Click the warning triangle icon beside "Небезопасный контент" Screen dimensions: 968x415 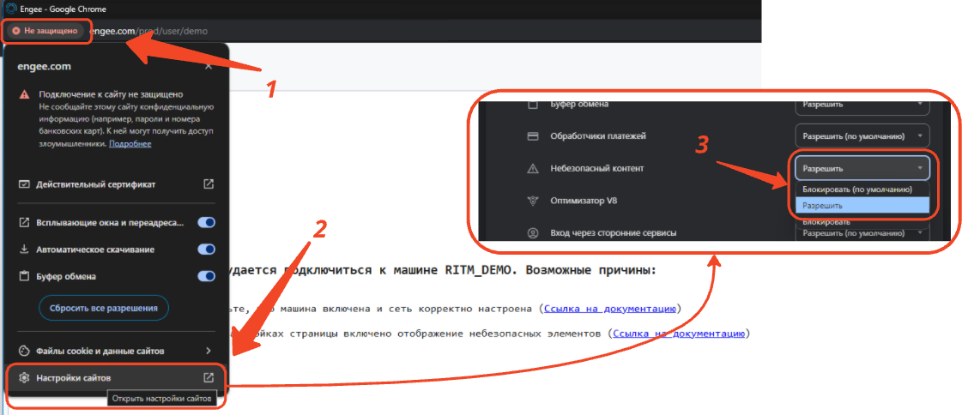click(532, 168)
